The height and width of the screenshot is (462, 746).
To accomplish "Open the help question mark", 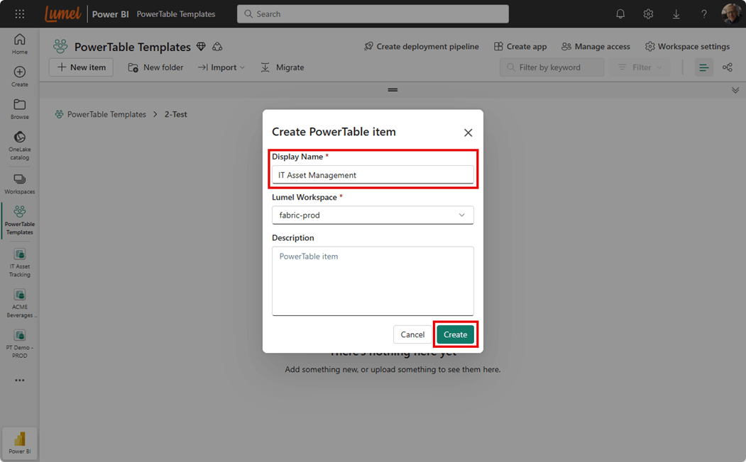I will [x=703, y=14].
